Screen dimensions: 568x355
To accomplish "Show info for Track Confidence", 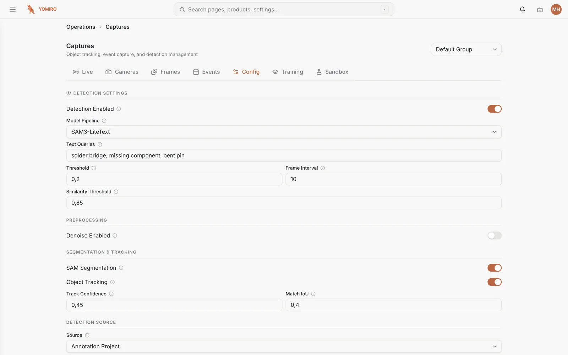I will click(x=111, y=294).
